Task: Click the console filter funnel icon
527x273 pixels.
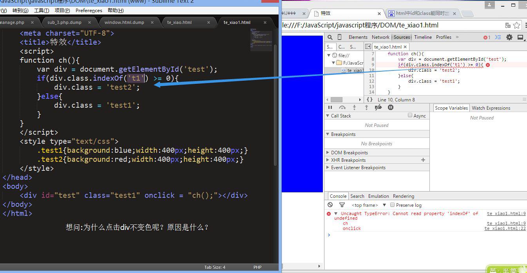Action: click(x=342, y=205)
